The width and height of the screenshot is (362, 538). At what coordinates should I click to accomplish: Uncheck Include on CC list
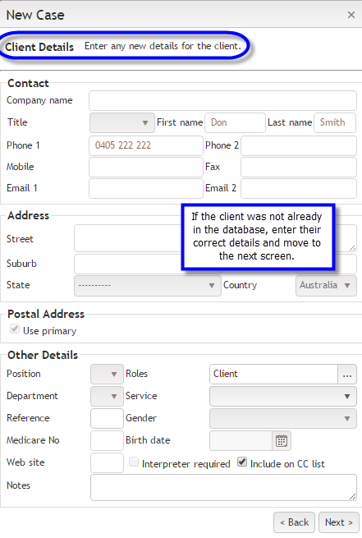coord(242,462)
